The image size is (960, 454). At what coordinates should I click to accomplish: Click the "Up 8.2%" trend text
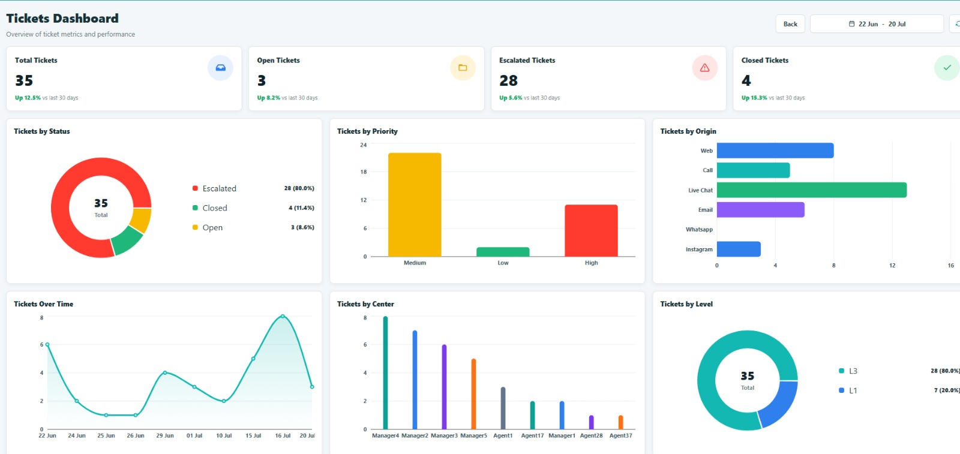click(x=269, y=98)
